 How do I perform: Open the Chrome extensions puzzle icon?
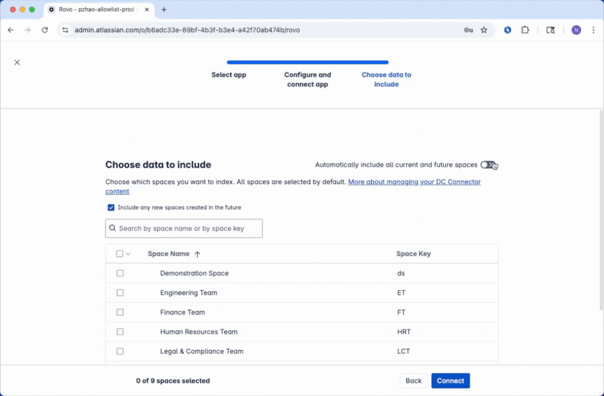525,30
